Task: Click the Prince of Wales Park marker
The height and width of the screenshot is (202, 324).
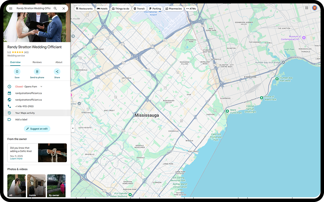Action: pyautogui.click(x=261, y=98)
